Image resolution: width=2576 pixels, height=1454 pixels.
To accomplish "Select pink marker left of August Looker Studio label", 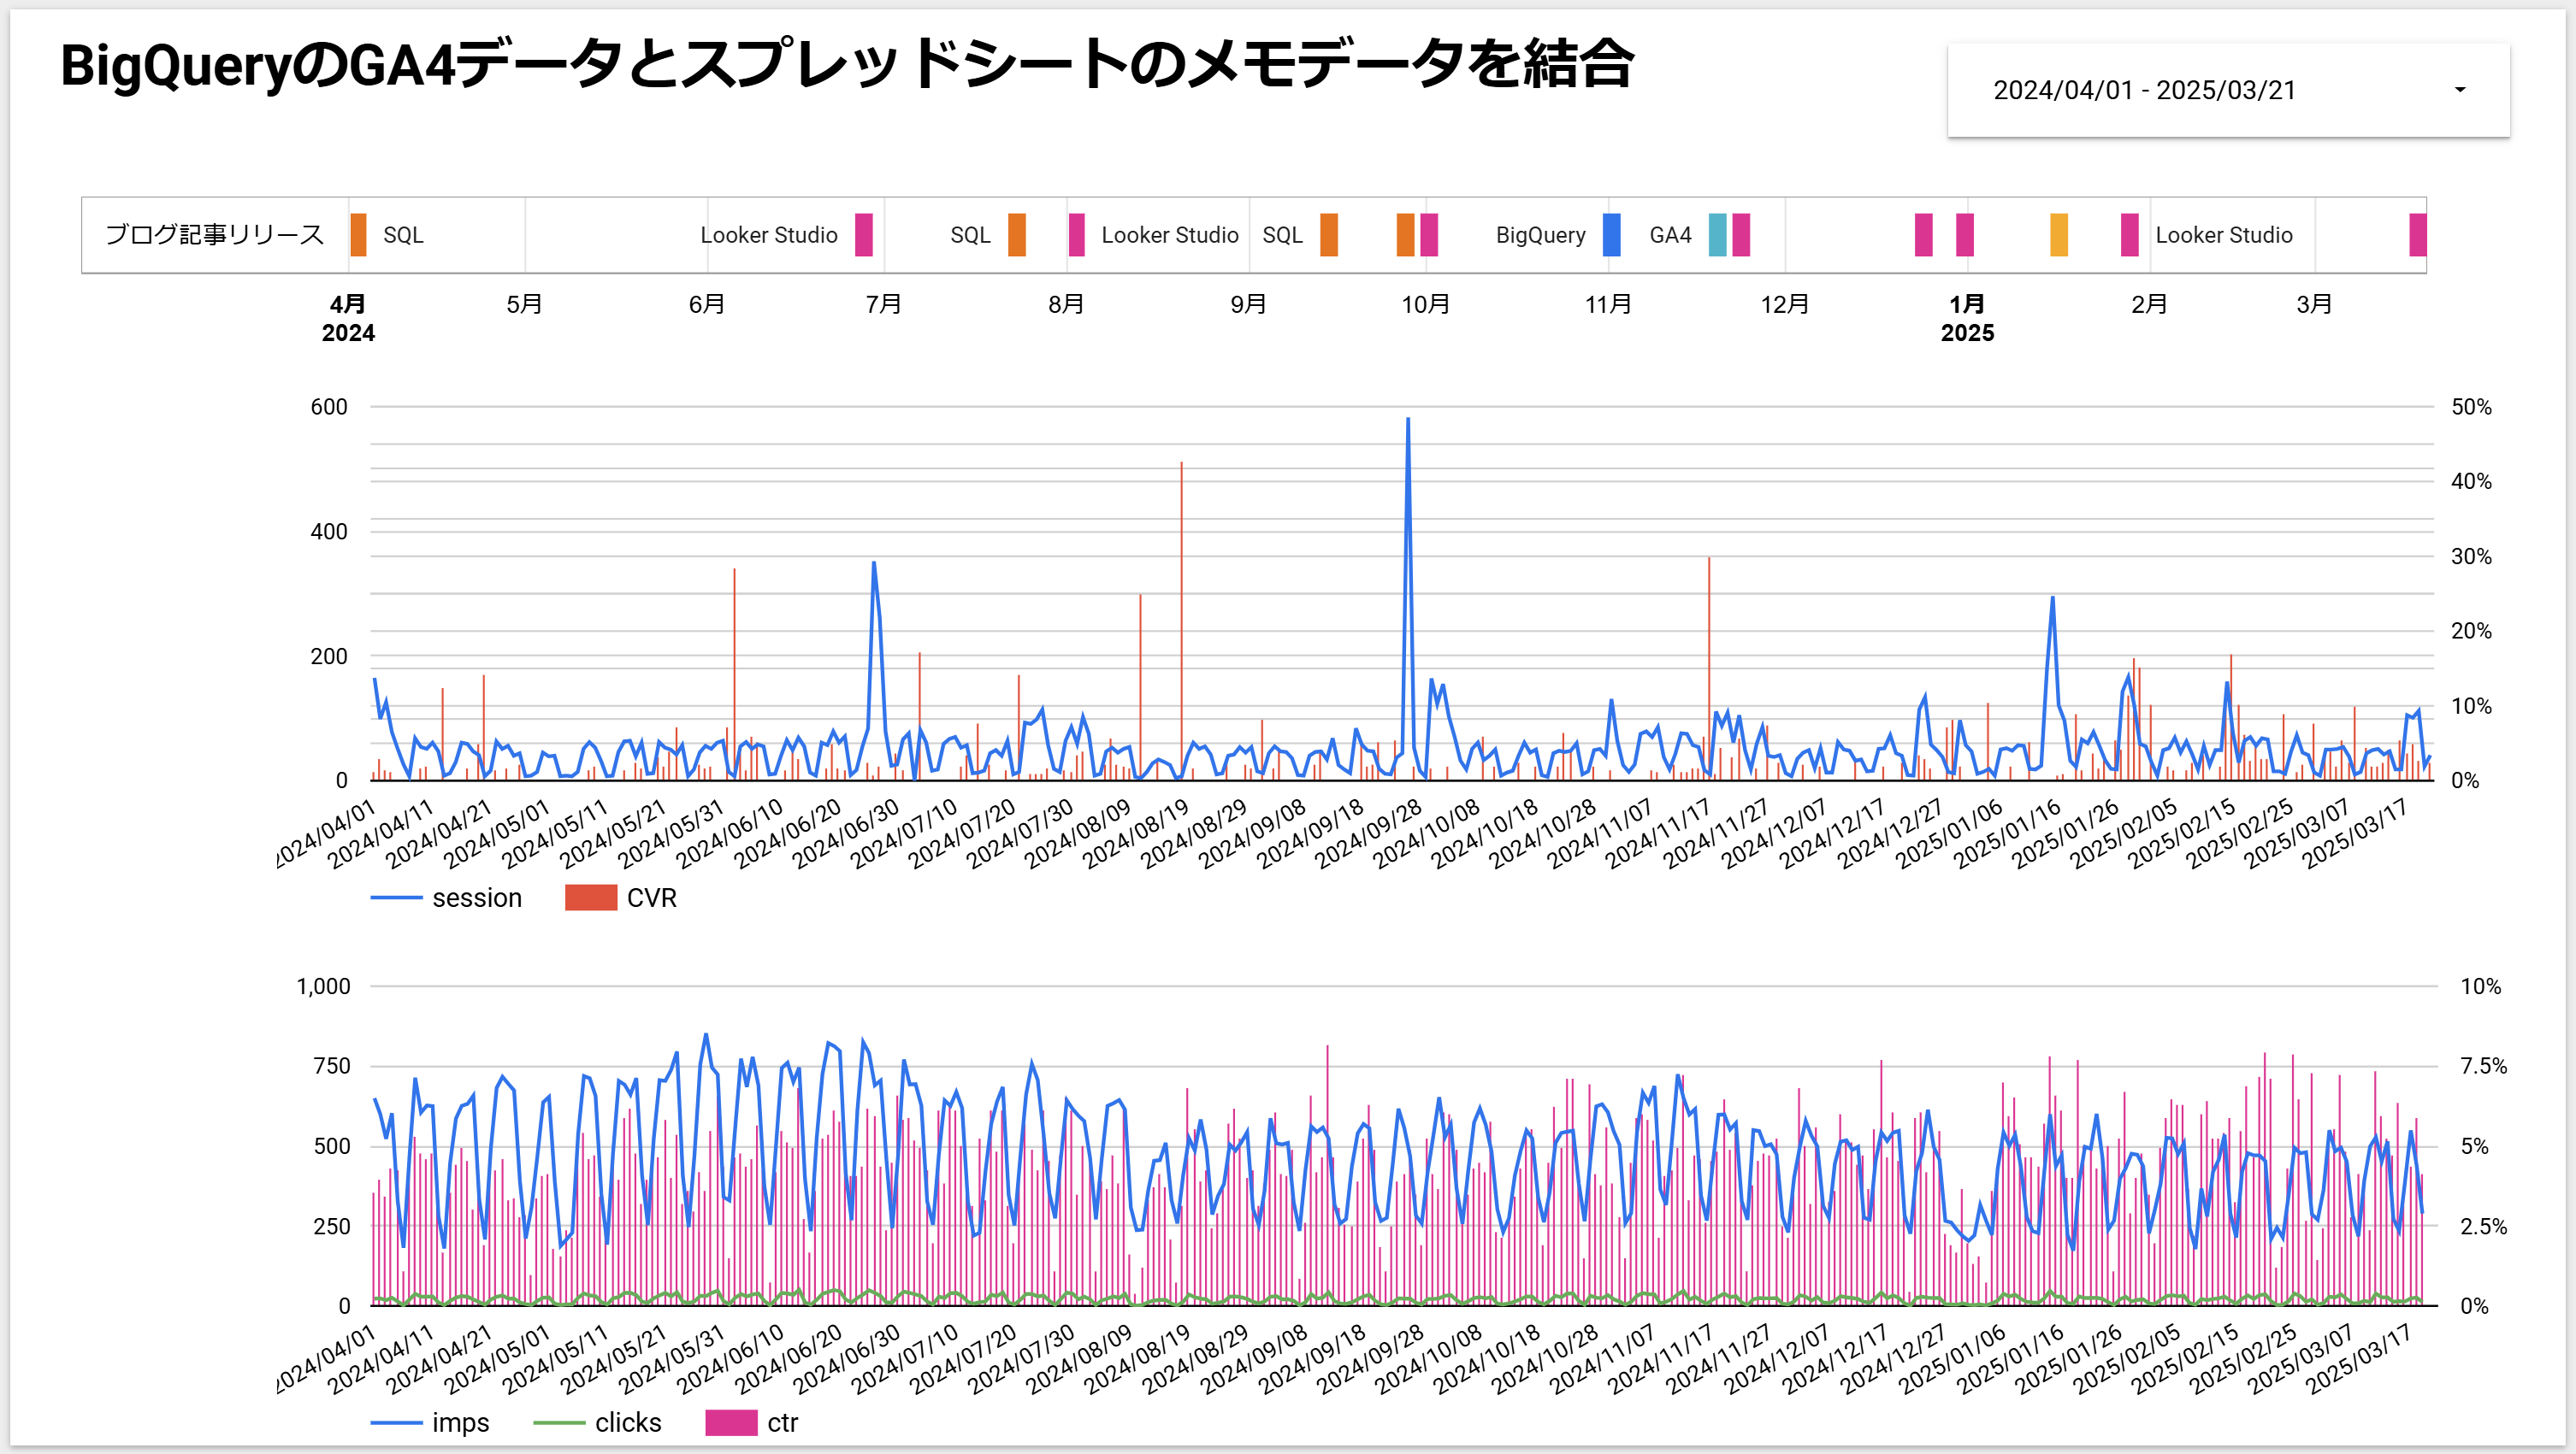I will tap(1076, 235).
